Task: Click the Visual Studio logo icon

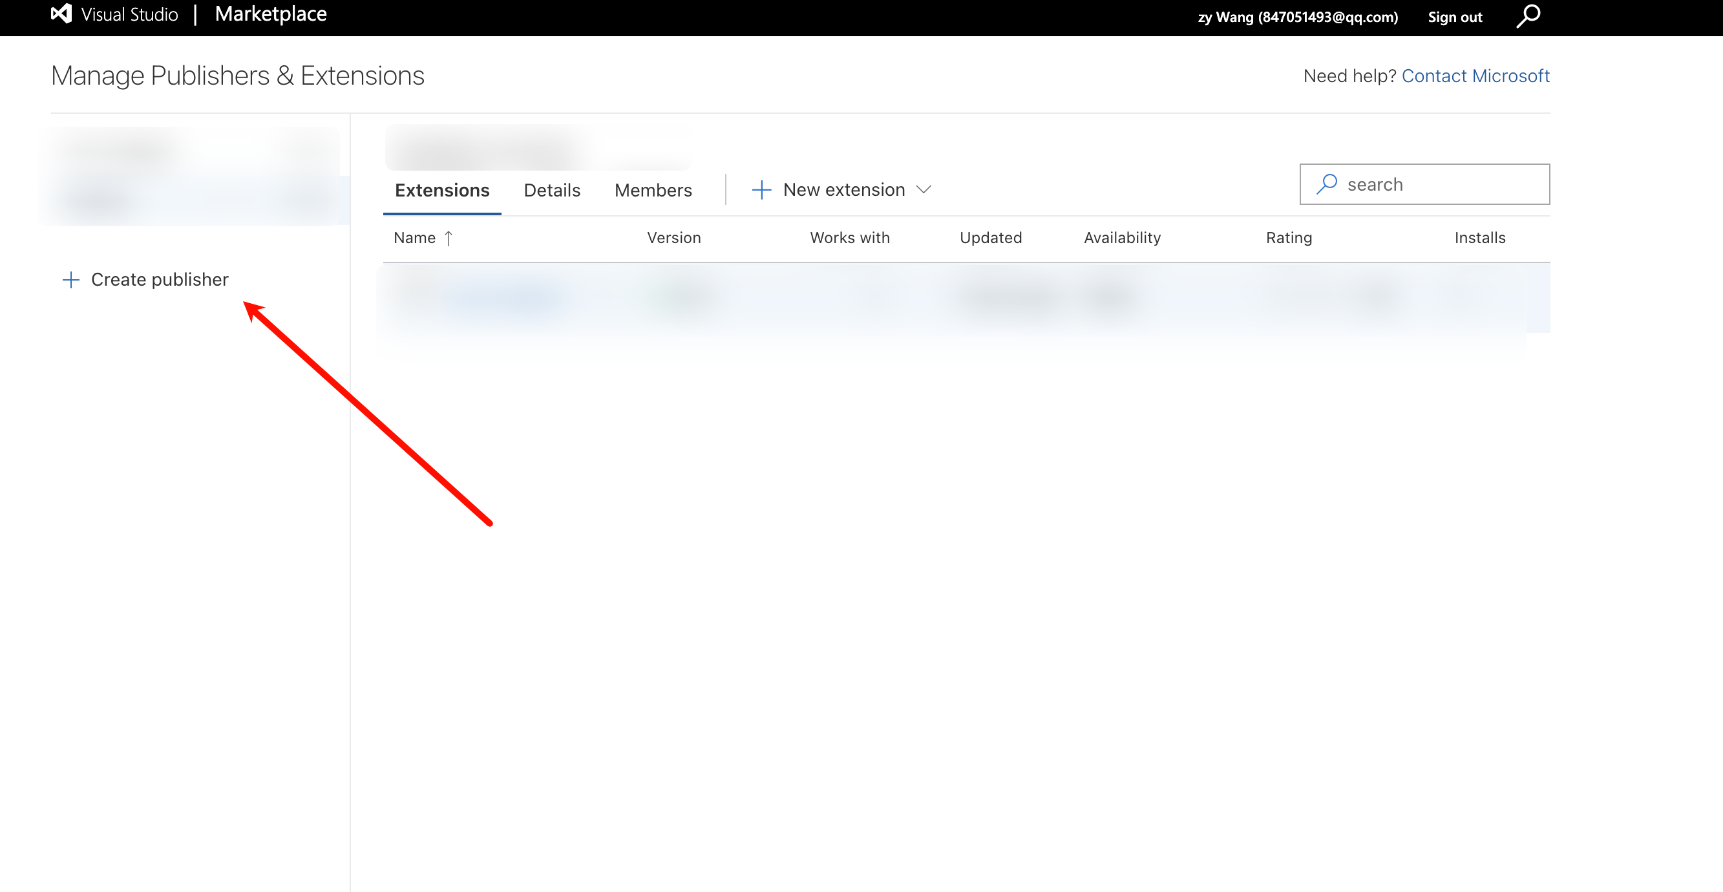Action: [x=61, y=14]
